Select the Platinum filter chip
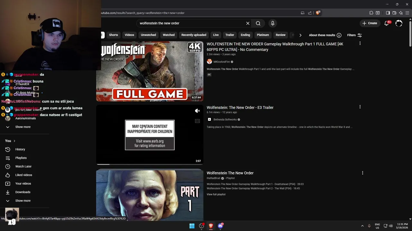The image size is (412, 231). click(x=263, y=35)
